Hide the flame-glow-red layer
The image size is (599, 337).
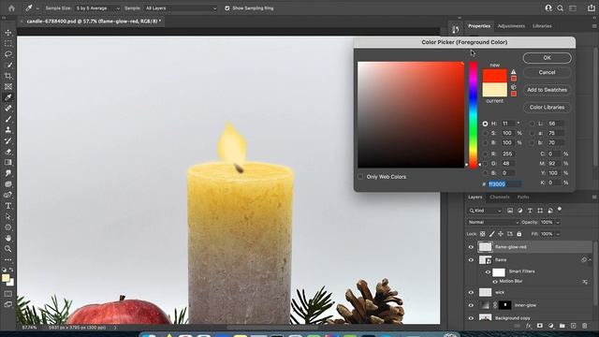pos(471,247)
